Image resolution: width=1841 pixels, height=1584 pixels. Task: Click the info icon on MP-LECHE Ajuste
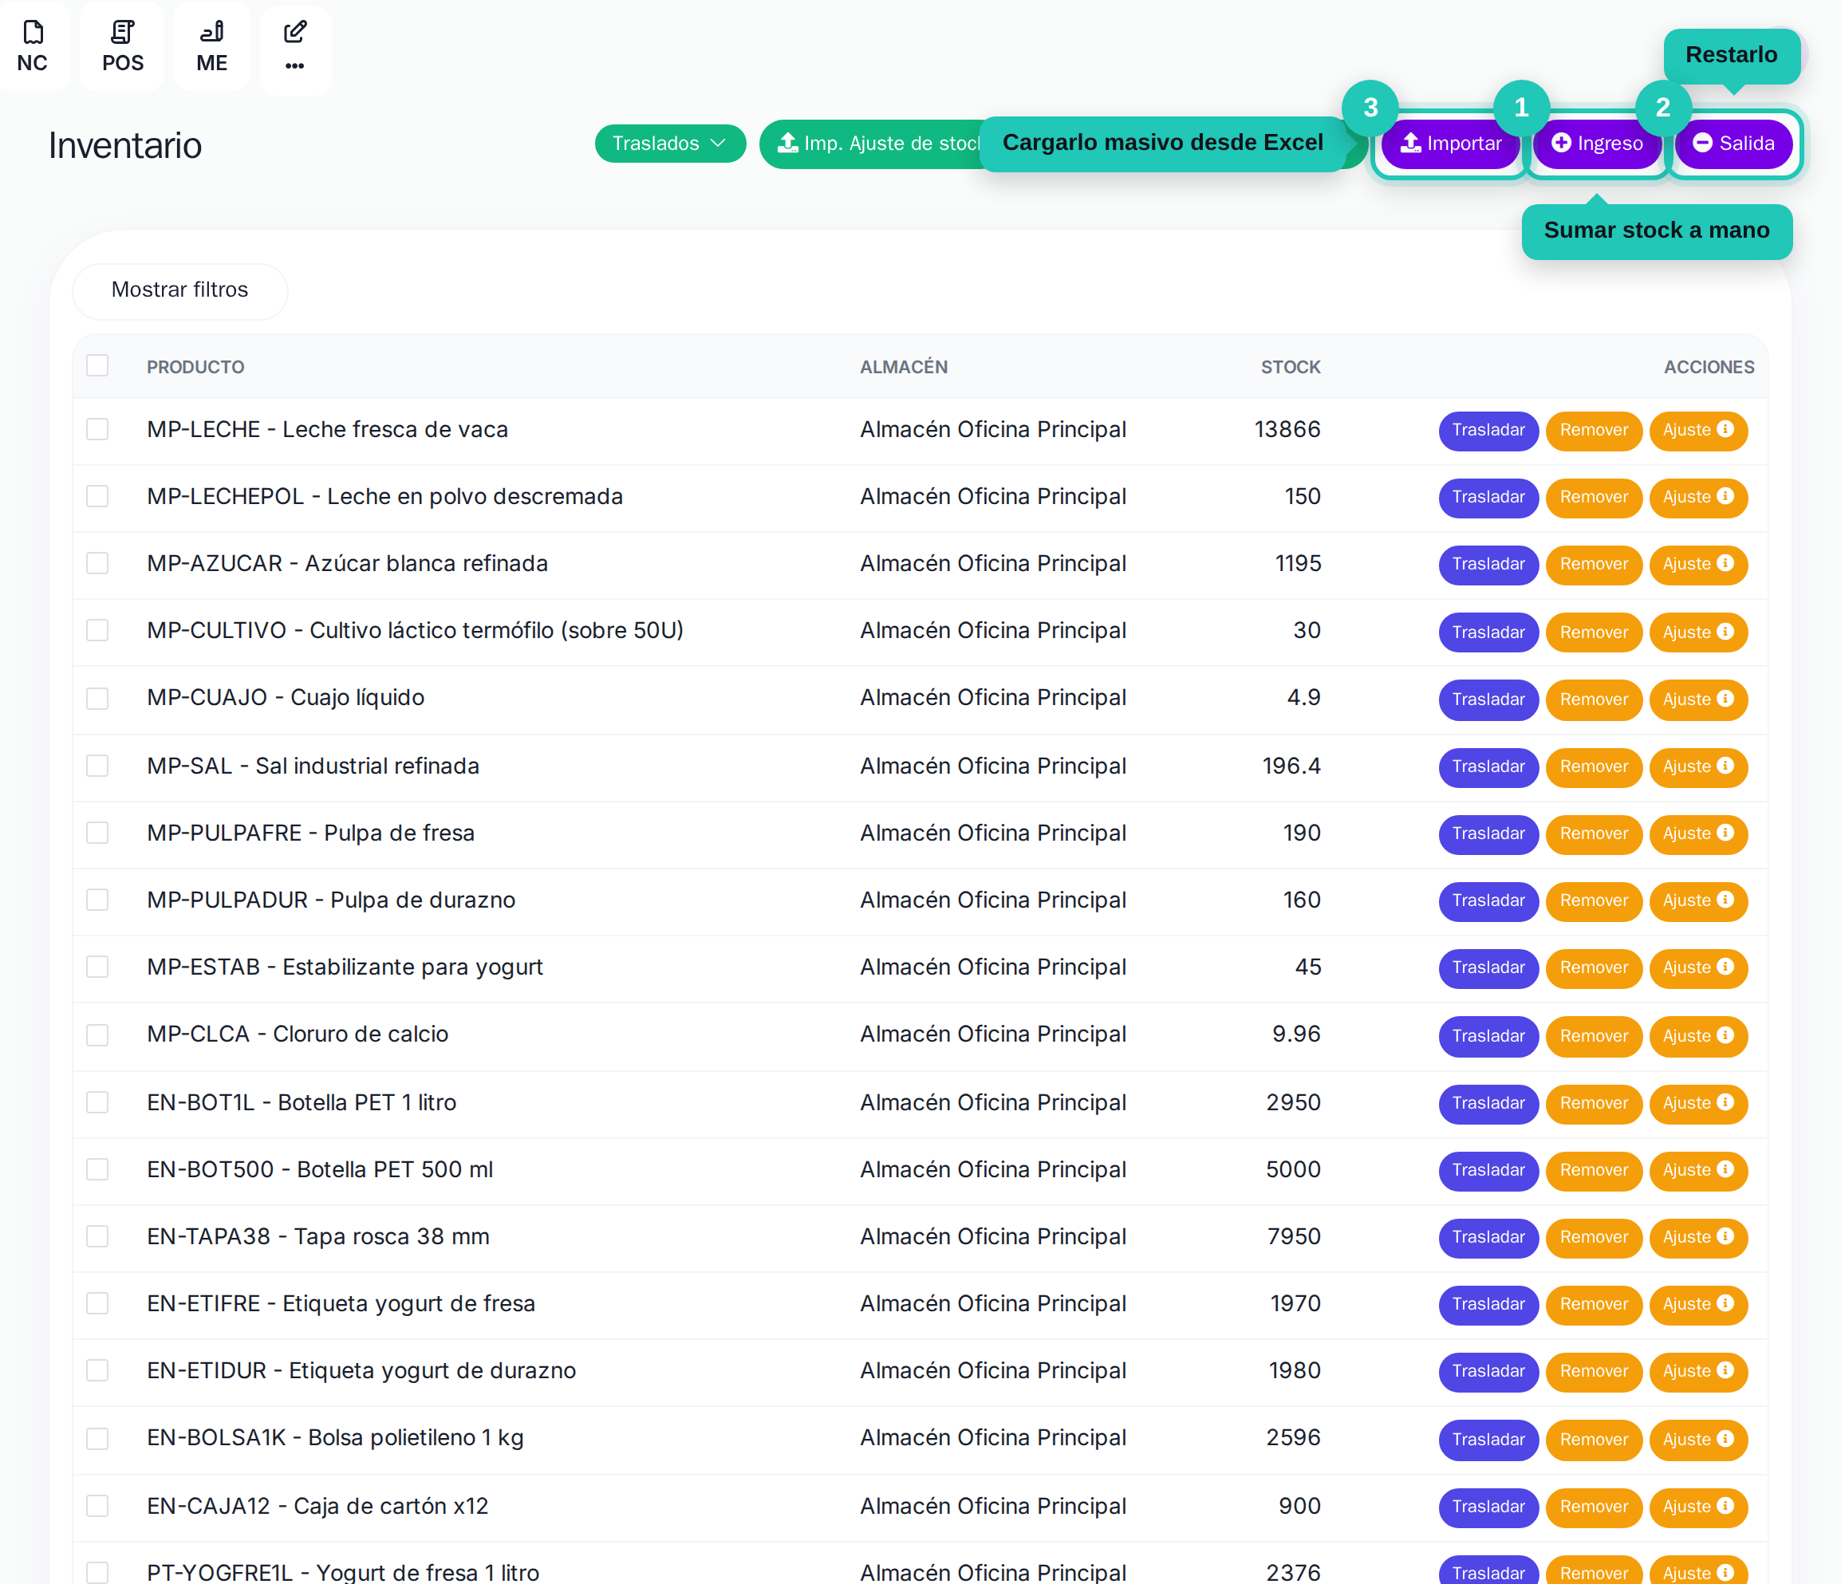pos(1725,429)
